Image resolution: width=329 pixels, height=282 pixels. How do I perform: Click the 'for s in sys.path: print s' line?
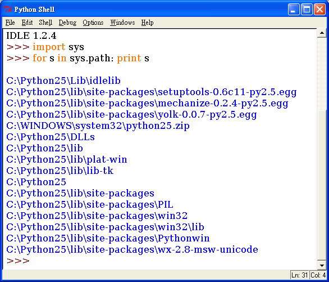(x=77, y=58)
